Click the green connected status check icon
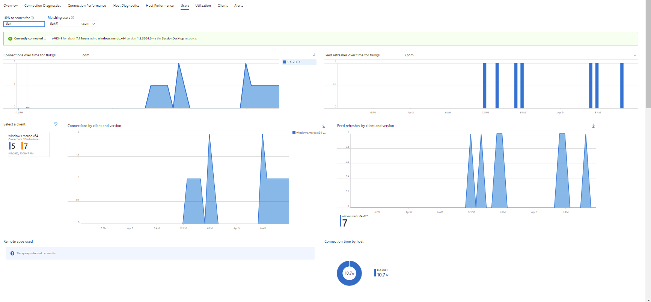Screen dimensions: 651x302 [x=10, y=39]
